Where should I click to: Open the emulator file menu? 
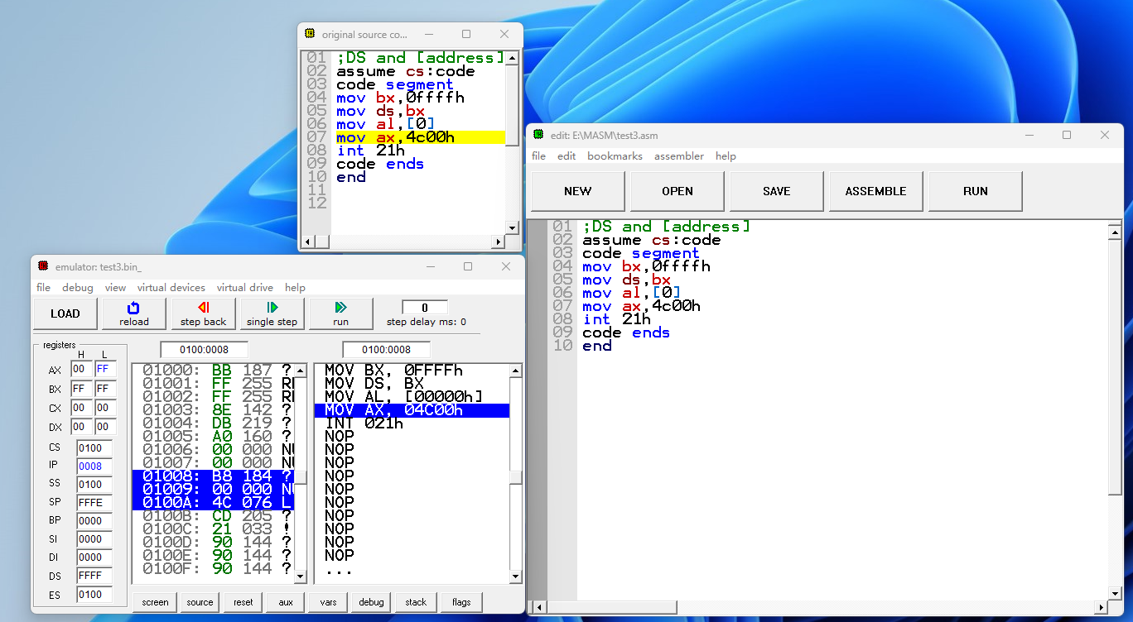tap(43, 288)
